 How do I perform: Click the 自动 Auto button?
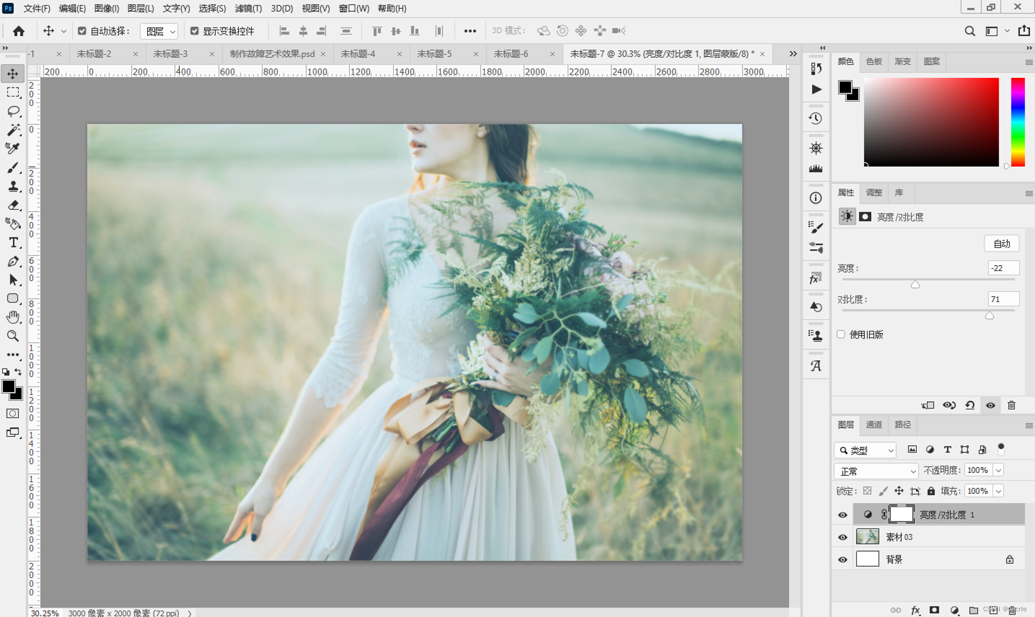tap(1002, 244)
